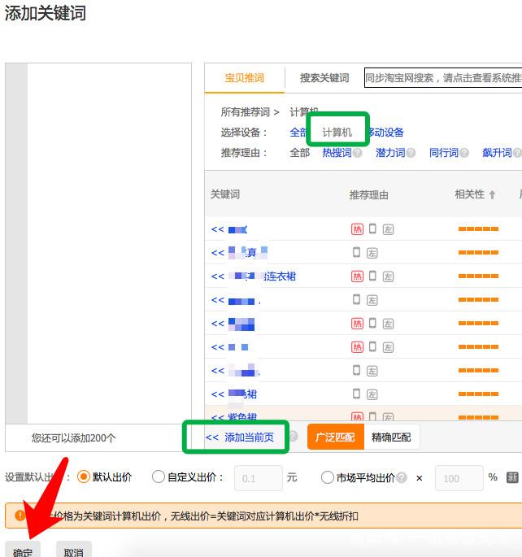The height and width of the screenshot is (557, 522).
Task: Click the << add arrow before 连衣裙 keyword
Action: (x=218, y=276)
